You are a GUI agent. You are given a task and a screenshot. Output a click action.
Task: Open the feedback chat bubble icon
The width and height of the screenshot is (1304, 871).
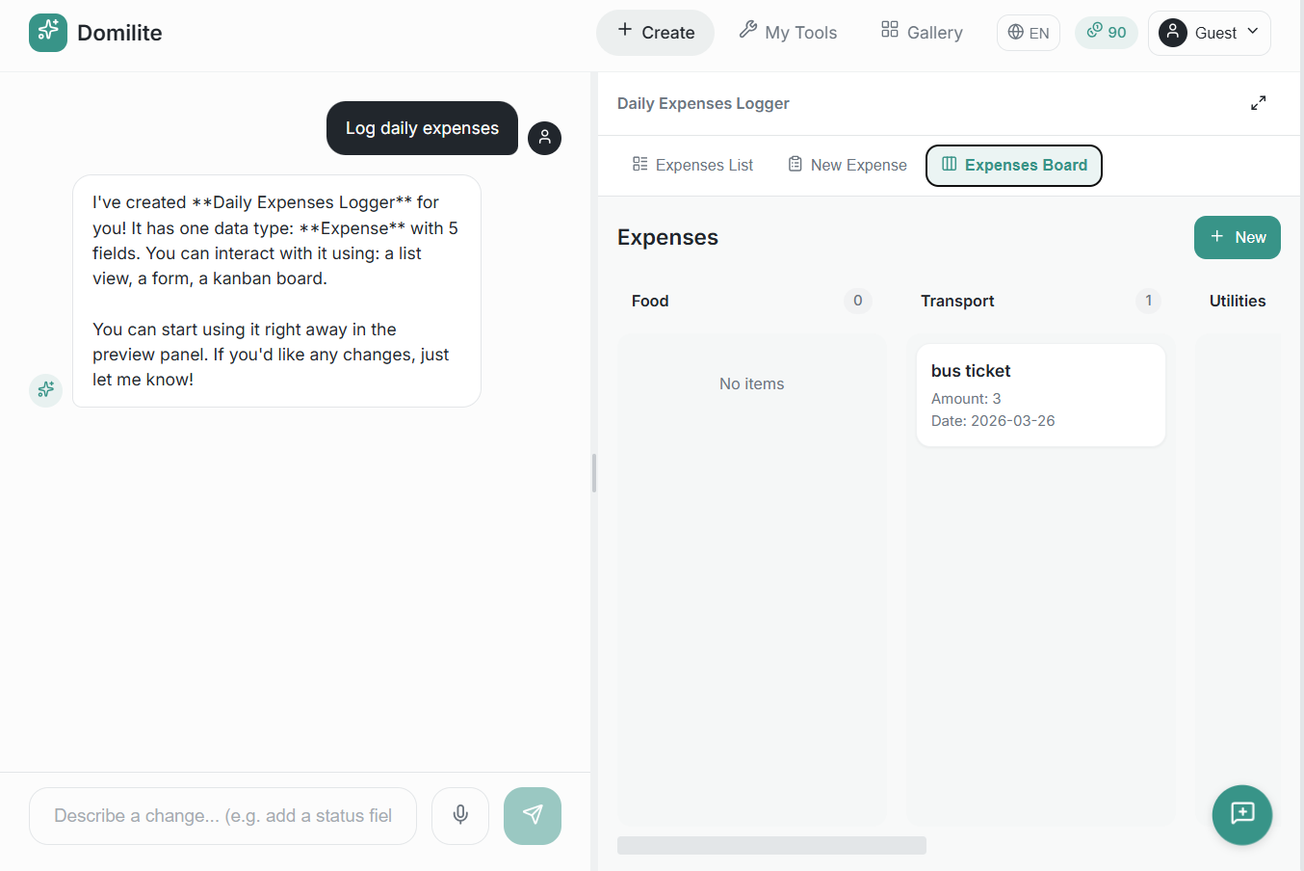pyautogui.click(x=1241, y=814)
